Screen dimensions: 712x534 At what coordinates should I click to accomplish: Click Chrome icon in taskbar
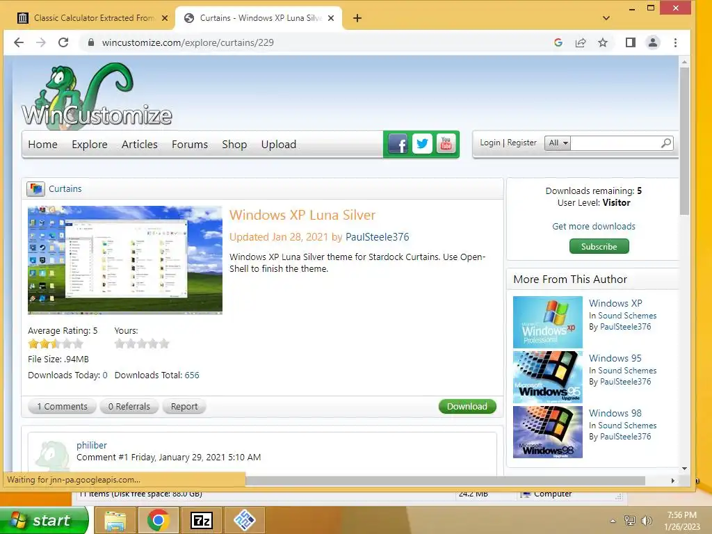pos(158,520)
